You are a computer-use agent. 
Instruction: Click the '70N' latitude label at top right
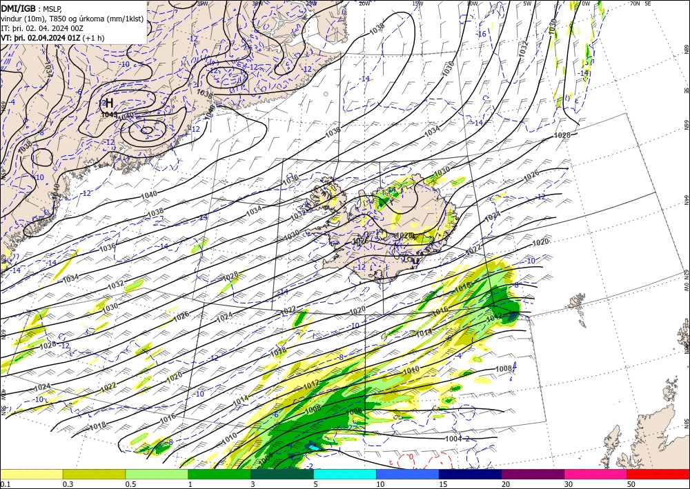pos(635,3)
